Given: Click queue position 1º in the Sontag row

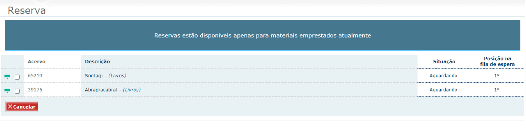Looking at the screenshot, I should tap(497, 76).
